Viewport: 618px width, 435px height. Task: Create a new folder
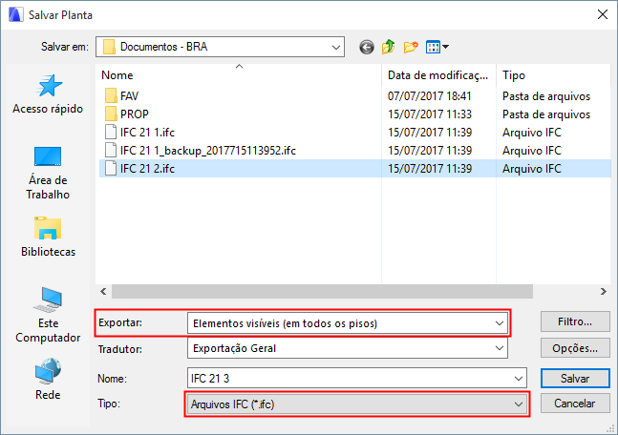click(412, 47)
